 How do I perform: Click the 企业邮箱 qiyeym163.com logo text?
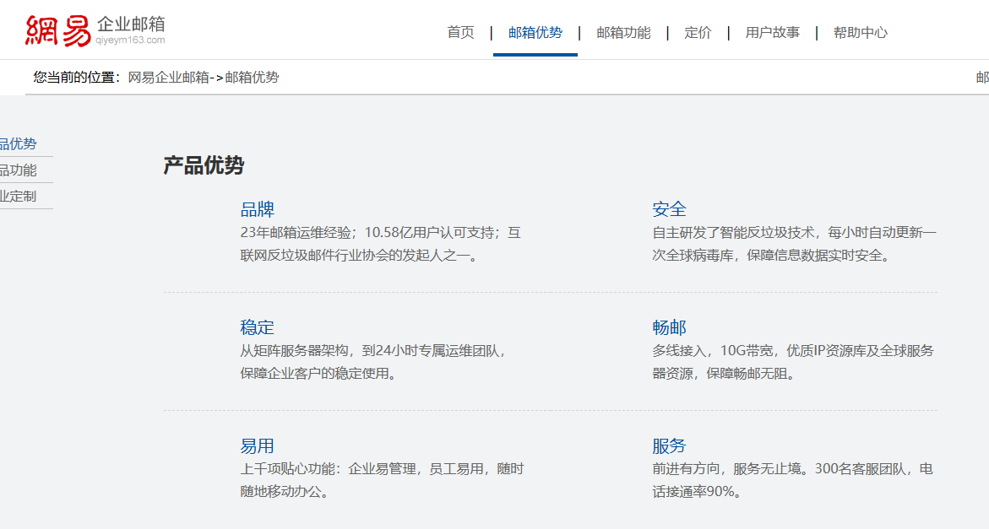pyautogui.click(x=131, y=30)
